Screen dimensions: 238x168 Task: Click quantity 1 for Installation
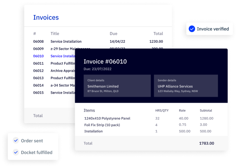tap(156, 131)
